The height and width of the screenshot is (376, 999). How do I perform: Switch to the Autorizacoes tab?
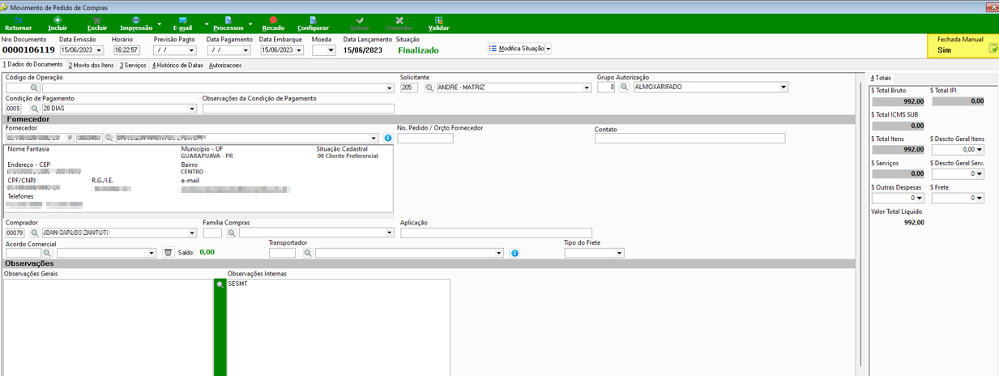pyautogui.click(x=225, y=65)
